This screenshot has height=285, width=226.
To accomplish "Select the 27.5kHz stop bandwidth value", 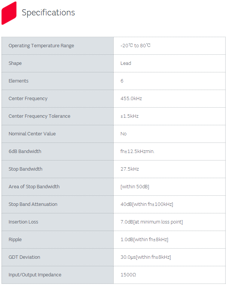I will click(x=130, y=169).
